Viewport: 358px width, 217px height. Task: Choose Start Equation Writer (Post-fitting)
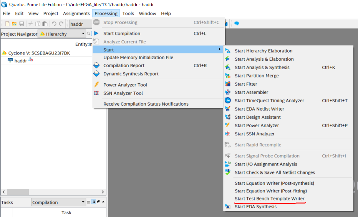click(271, 191)
